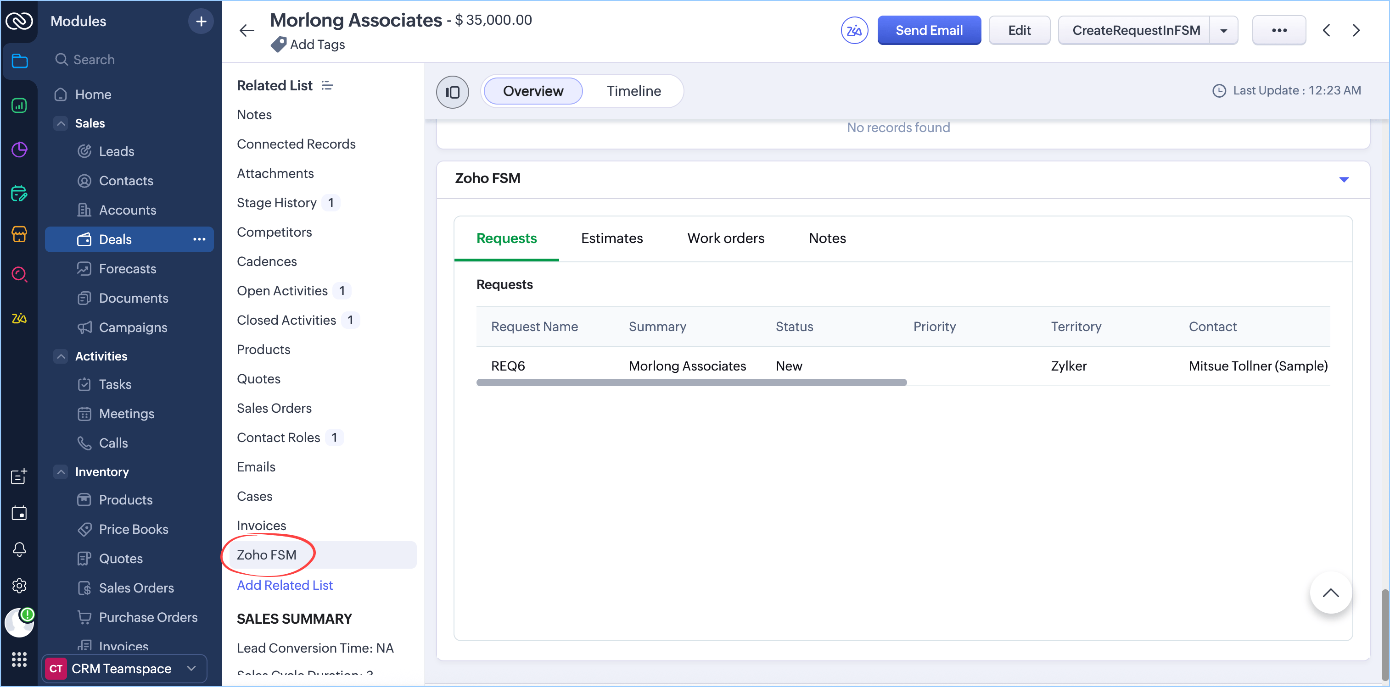Click the Requests table horizontal scrollbar

pos(691,382)
